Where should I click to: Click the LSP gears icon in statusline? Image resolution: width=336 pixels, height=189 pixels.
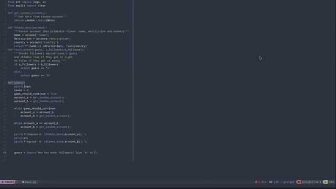271,182
